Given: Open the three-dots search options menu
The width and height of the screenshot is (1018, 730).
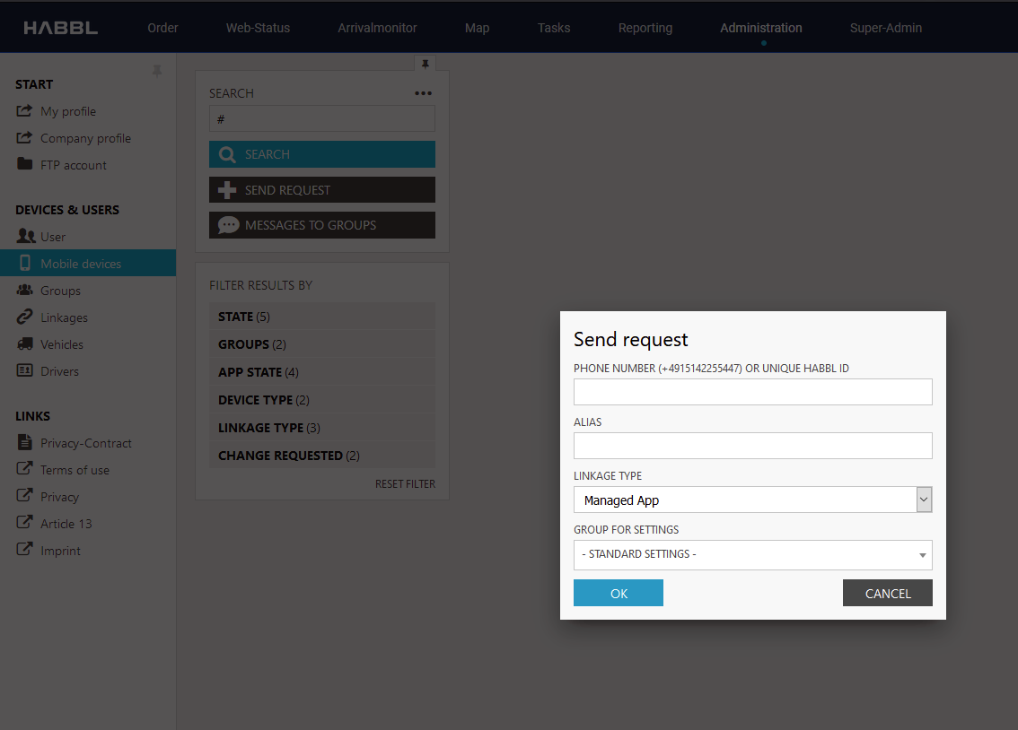Looking at the screenshot, I should [x=424, y=93].
